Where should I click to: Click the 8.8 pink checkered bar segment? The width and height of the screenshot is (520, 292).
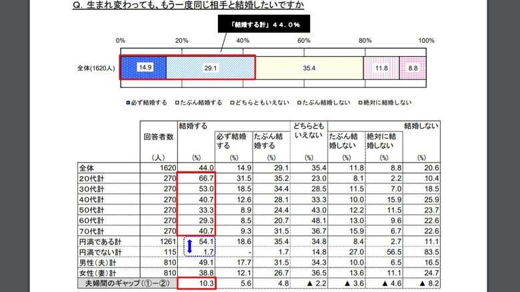[x=413, y=67]
